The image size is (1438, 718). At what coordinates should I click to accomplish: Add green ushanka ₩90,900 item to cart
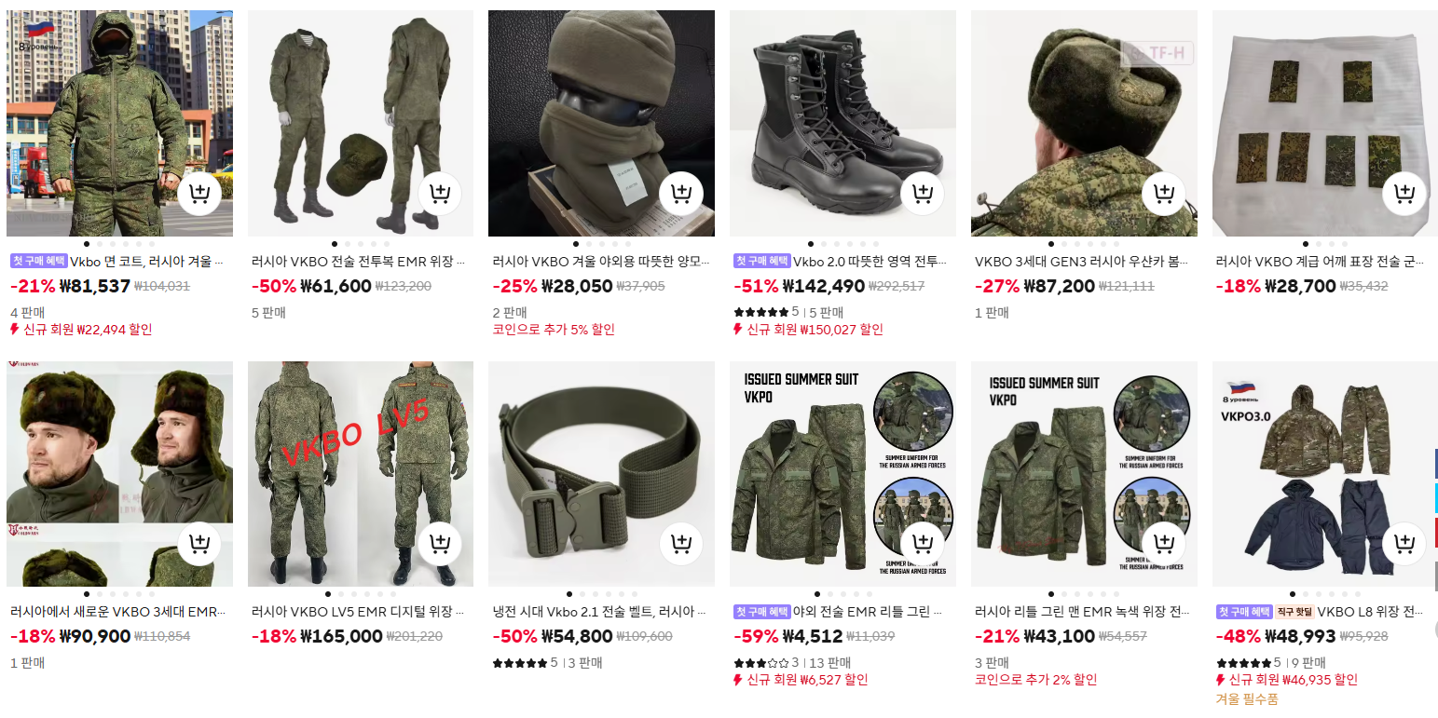[199, 544]
